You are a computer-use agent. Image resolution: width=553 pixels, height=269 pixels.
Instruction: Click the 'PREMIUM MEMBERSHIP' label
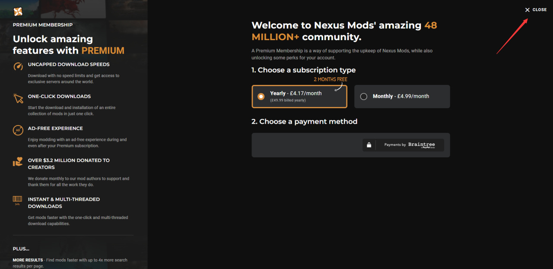click(x=43, y=25)
